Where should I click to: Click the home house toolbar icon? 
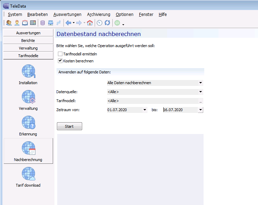tap(90, 23)
